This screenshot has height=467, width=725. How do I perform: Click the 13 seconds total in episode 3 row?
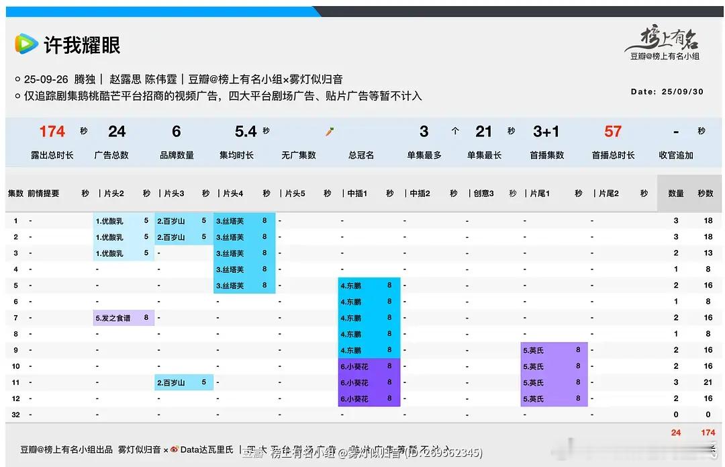[x=708, y=253]
